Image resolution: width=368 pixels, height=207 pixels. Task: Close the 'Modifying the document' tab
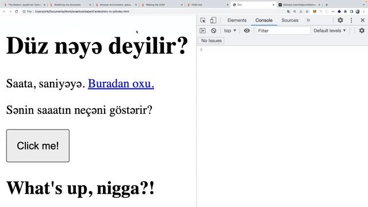[90, 5]
